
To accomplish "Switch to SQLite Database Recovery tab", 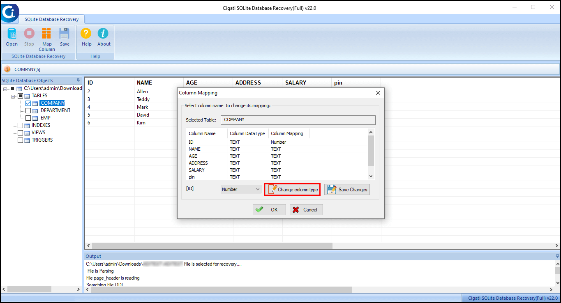I will (51, 19).
